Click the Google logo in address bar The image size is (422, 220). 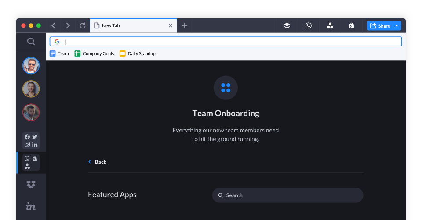point(57,42)
